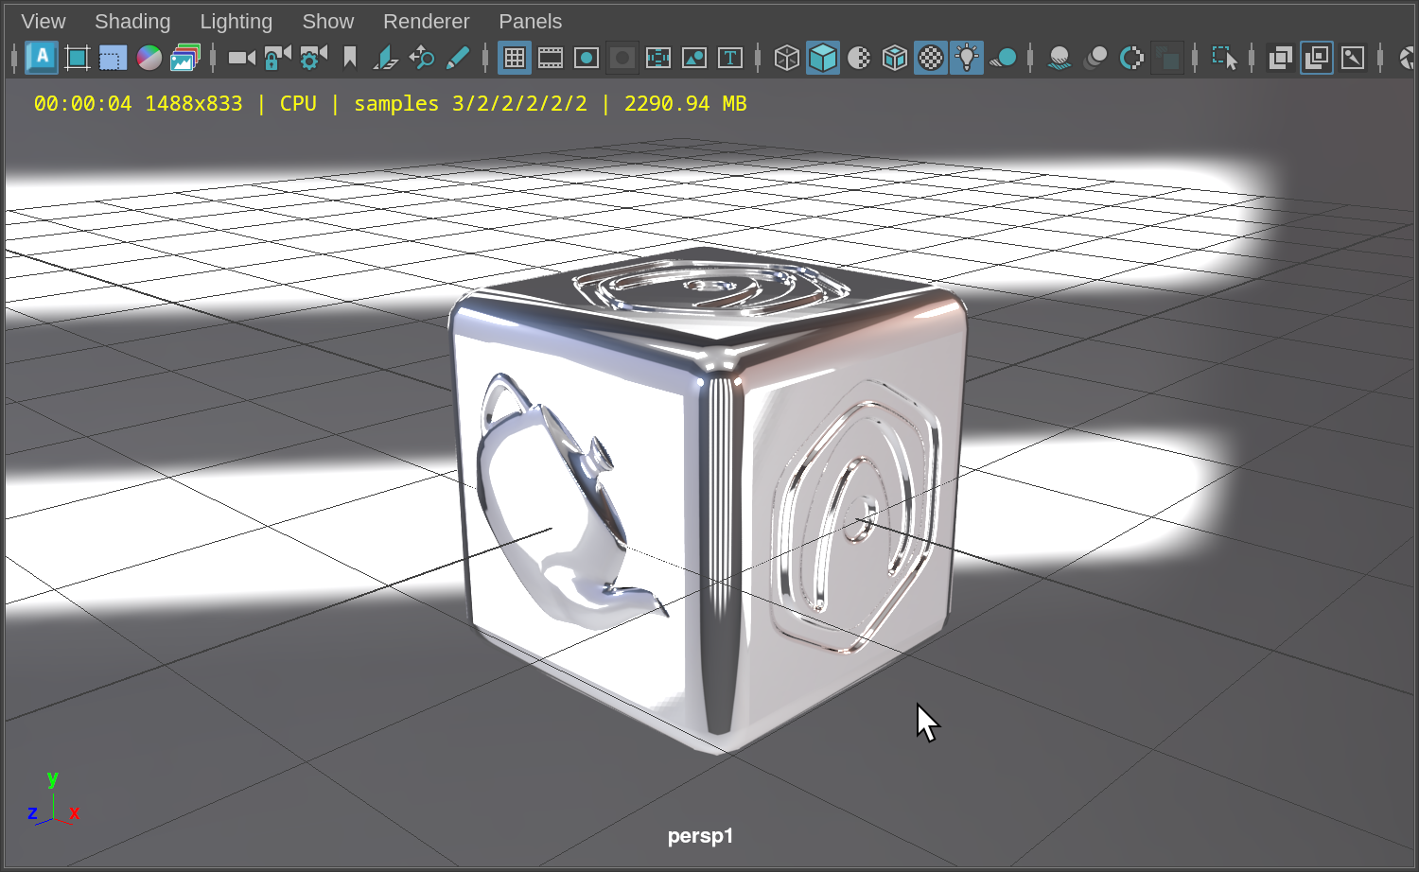Click the XRay Joints icon
Viewport: 1419px width, 872px height.
tap(1352, 58)
